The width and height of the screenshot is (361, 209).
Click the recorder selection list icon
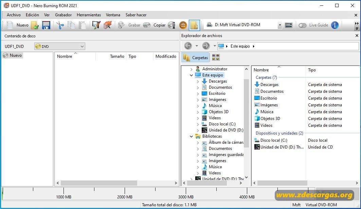click(288, 25)
